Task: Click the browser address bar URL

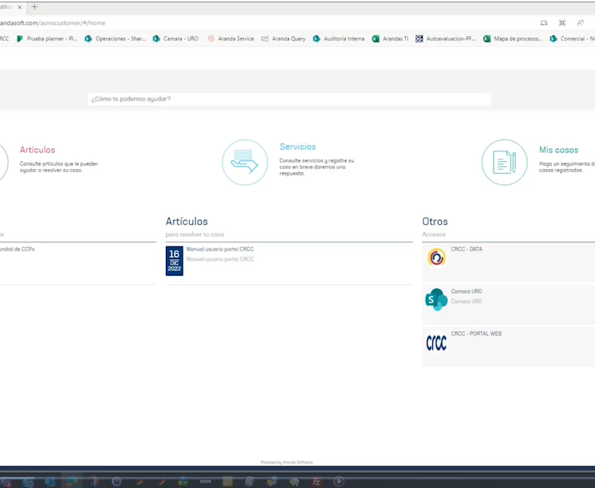Action: coord(53,23)
